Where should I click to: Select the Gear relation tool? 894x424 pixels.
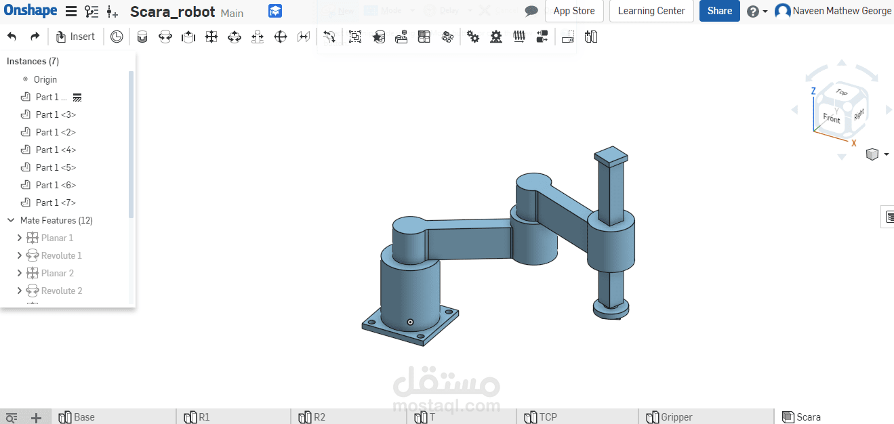point(473,37)
